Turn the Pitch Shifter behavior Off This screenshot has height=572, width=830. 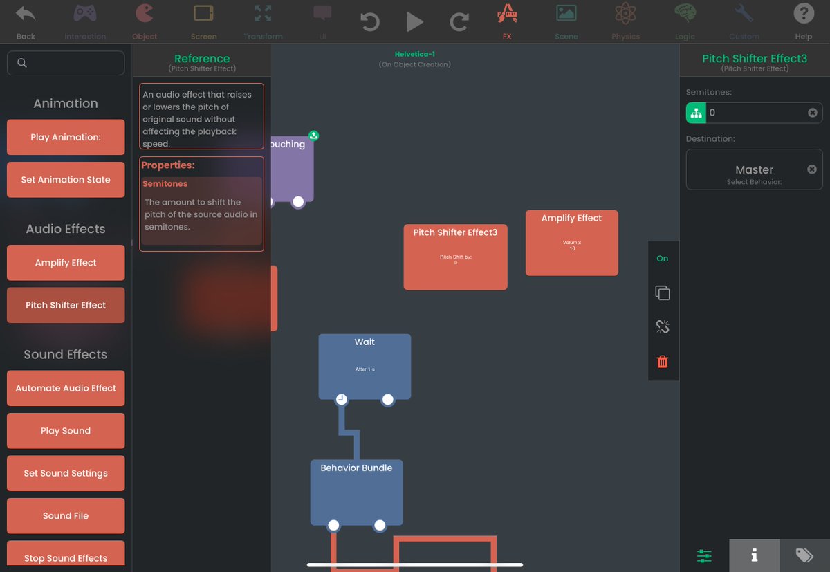click(x=663, y=258)
